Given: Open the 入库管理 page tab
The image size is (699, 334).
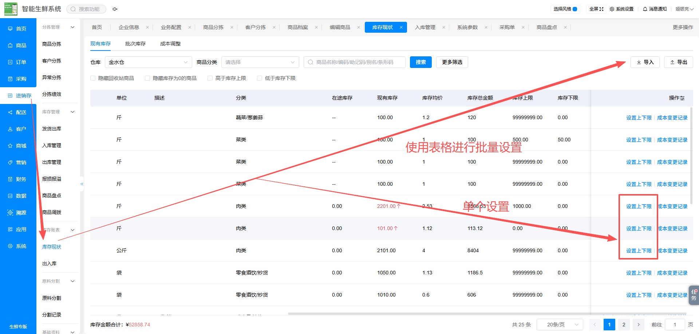Looking at the screenshot, I should pyautogui.click(x=425, y=27).
